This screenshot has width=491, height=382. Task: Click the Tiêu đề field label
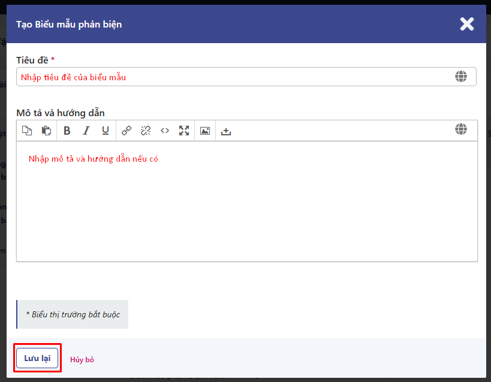pyautogui.click(x=32, y=60)
